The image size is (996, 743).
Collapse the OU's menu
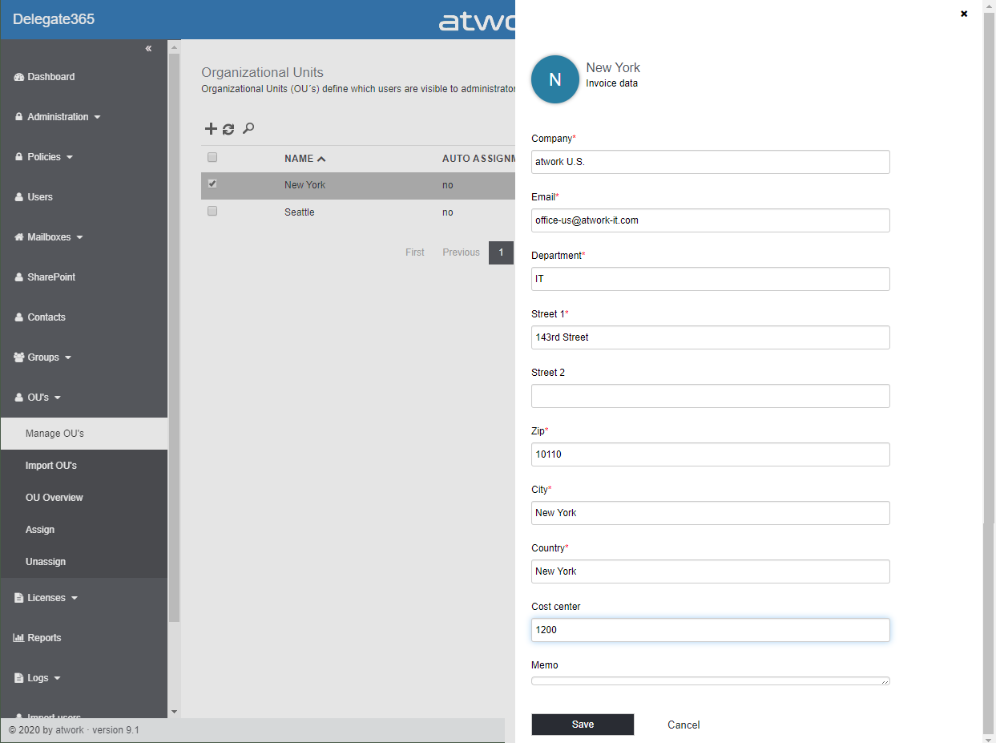click(58, 398)
